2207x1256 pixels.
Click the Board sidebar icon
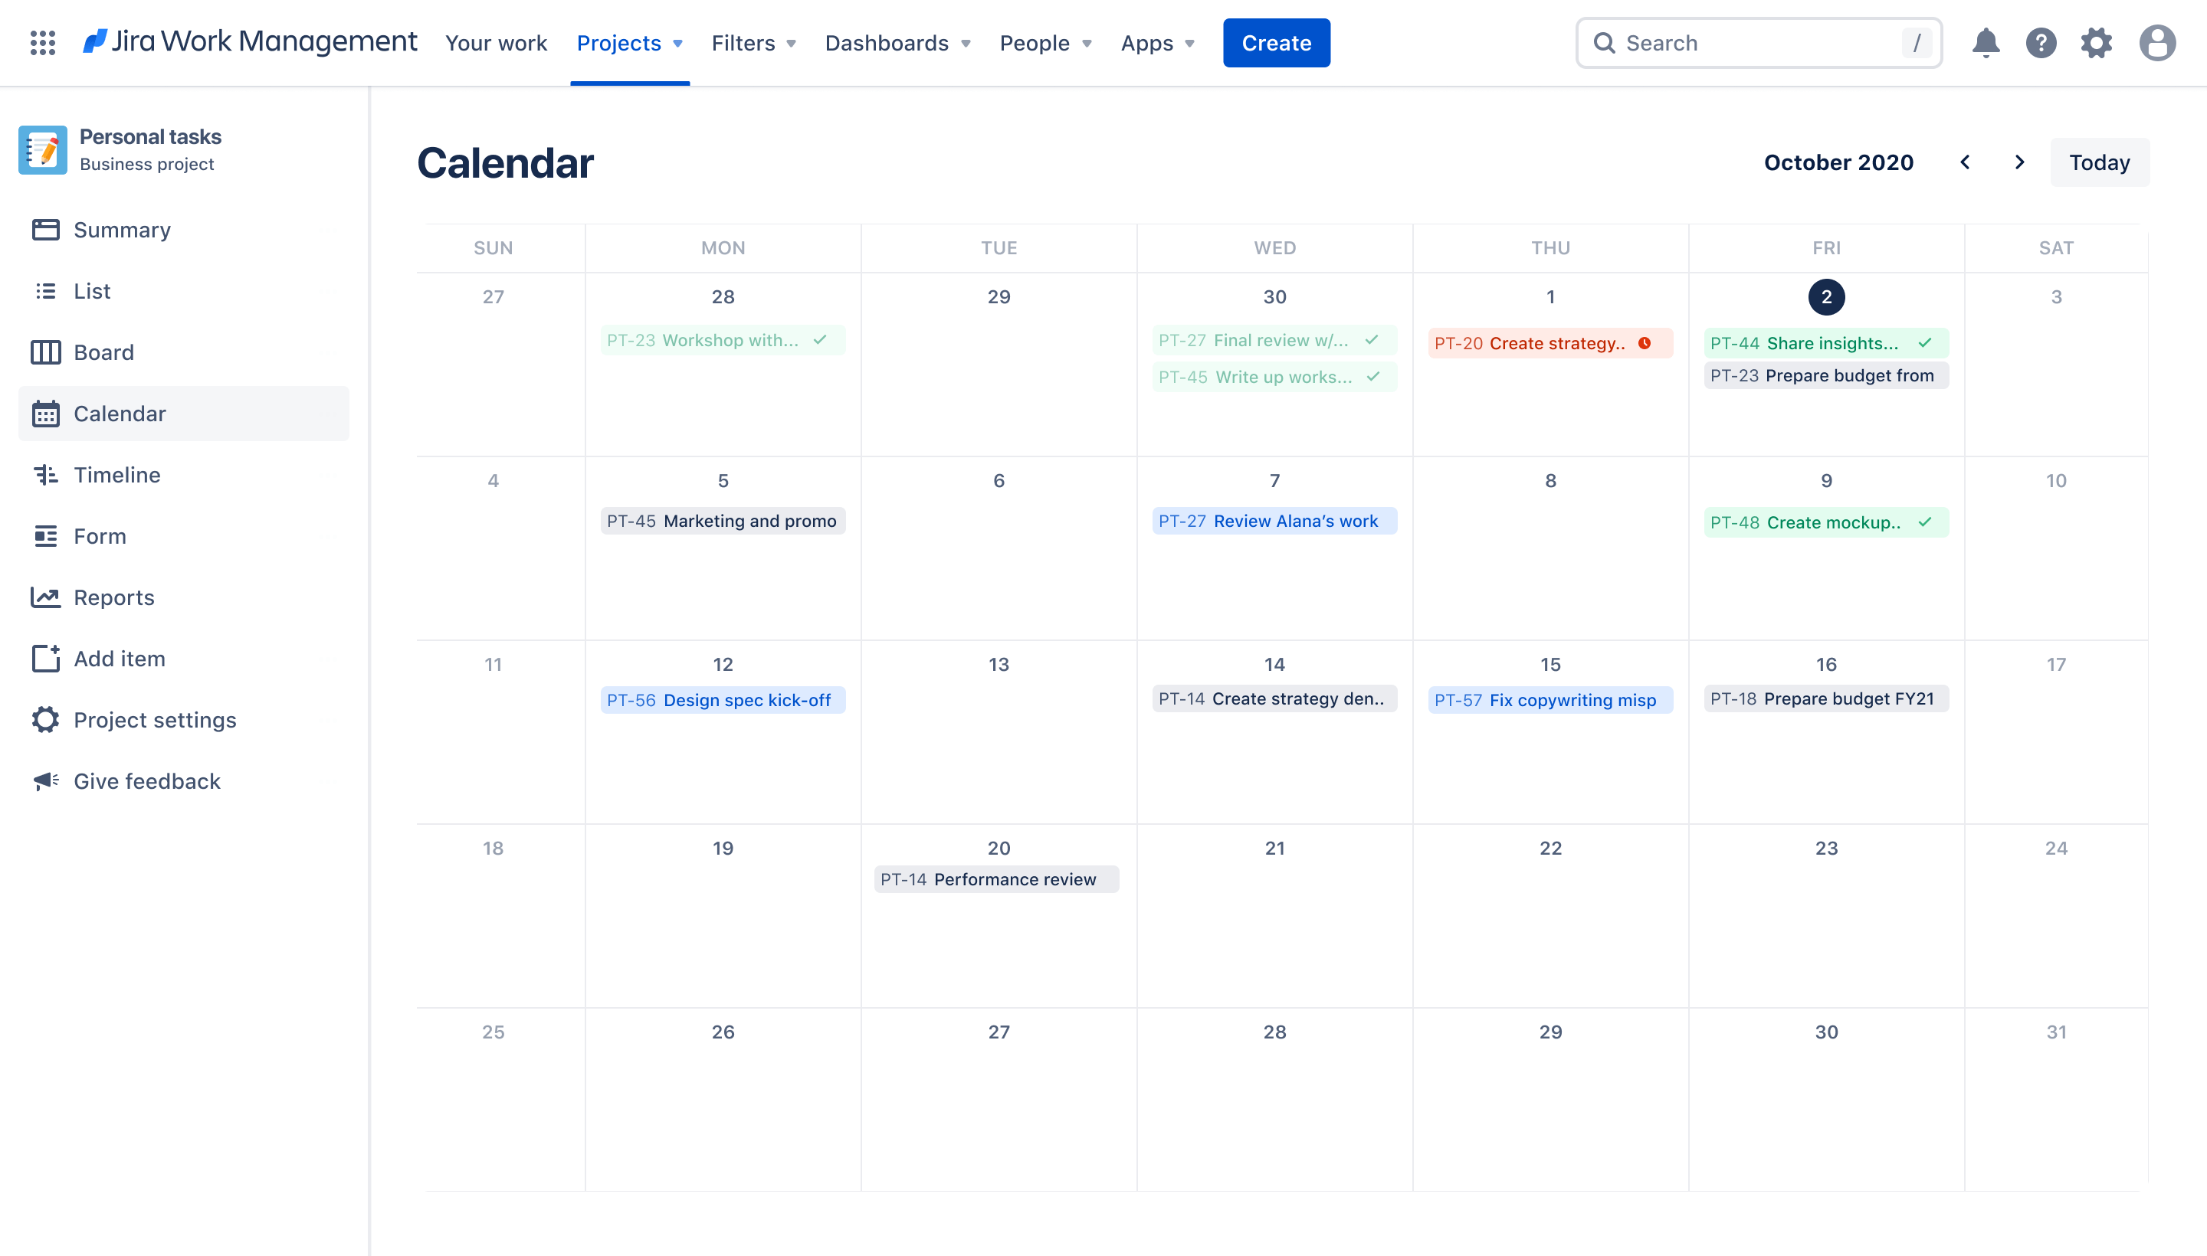coord(45,352)
